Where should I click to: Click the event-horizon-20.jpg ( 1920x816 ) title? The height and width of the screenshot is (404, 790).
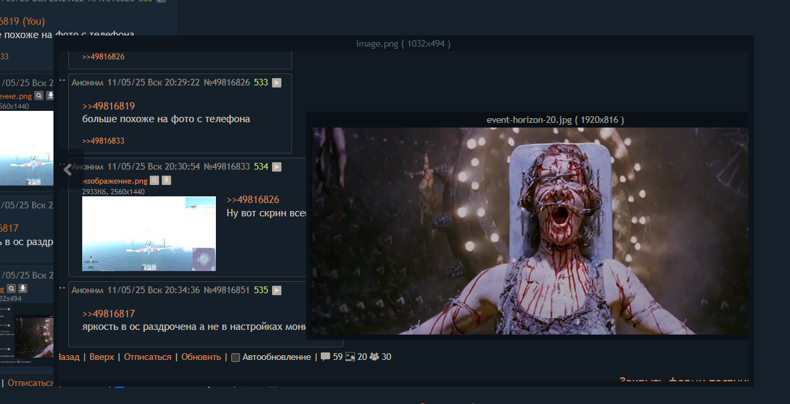pos(555,120)
